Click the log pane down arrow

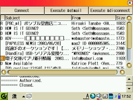click(129, 89)
